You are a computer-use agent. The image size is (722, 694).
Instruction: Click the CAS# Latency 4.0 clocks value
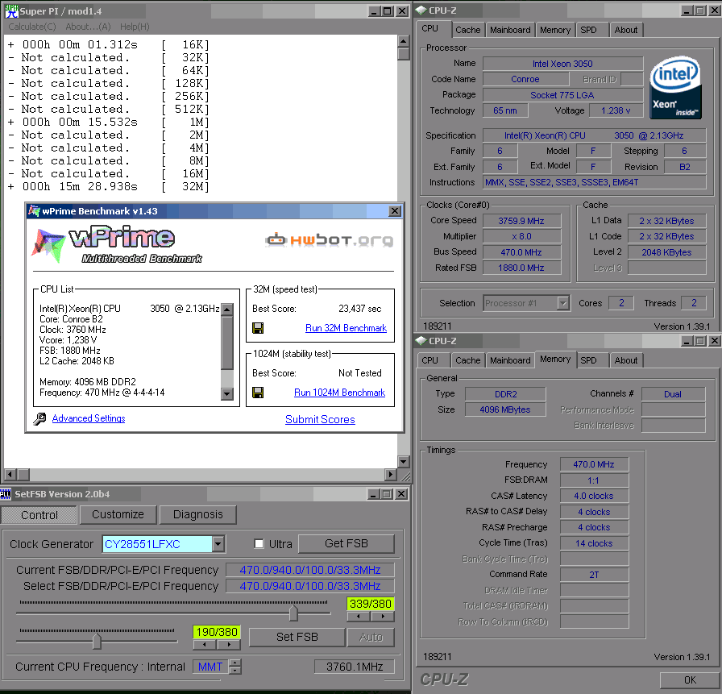click(594, 496)
